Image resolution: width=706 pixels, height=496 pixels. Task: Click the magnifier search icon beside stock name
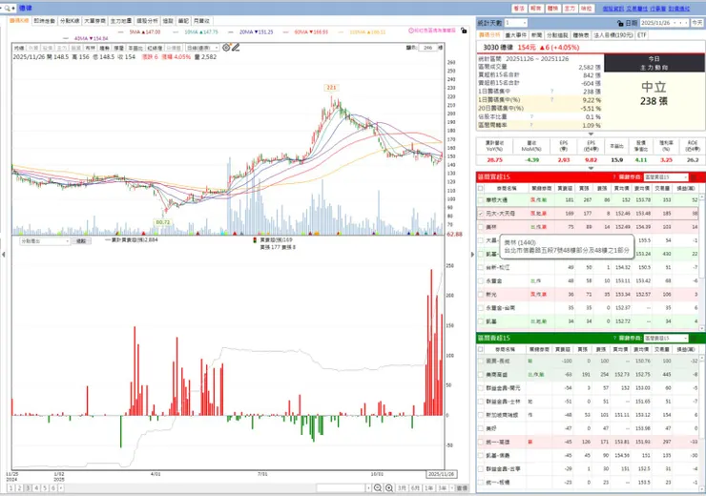point(7,8)
